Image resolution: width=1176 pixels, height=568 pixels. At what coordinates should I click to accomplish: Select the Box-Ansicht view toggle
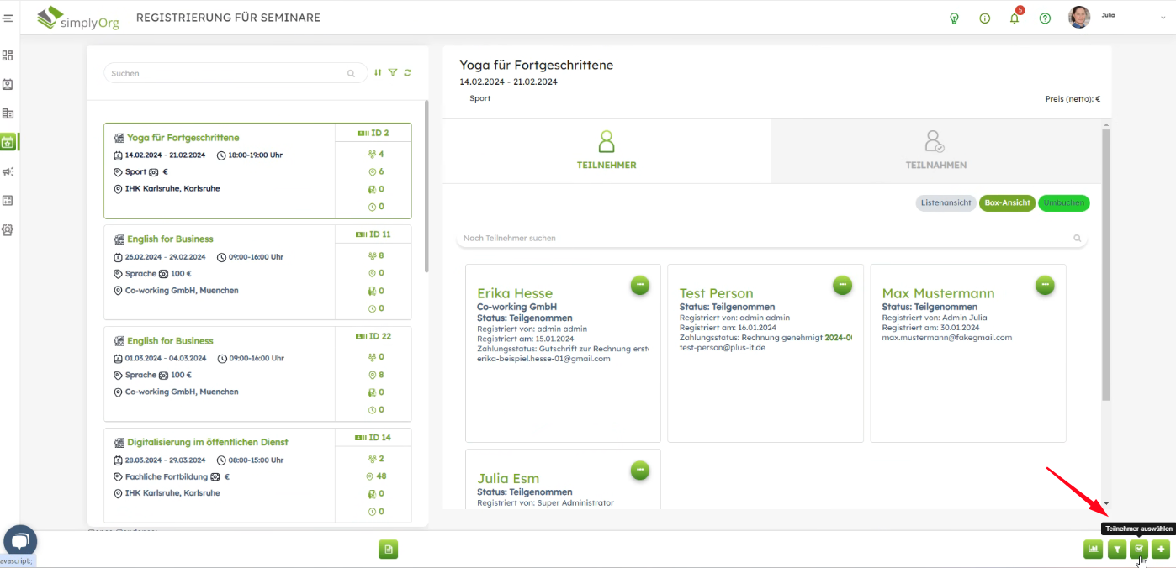click(1007, 203)
